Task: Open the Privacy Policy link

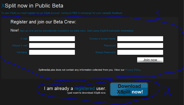Action: [133, 70]
